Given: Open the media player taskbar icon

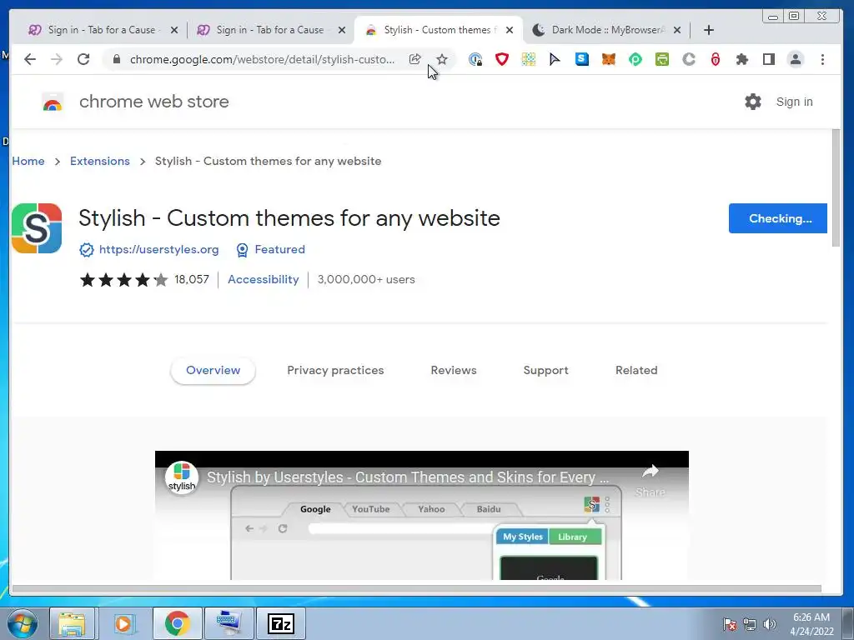Looking at the screenshot, I should tap(123, 623).
